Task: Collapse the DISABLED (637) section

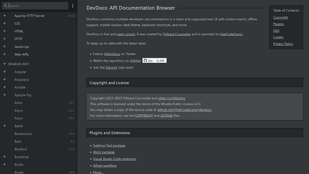Action: coord(5,64)
